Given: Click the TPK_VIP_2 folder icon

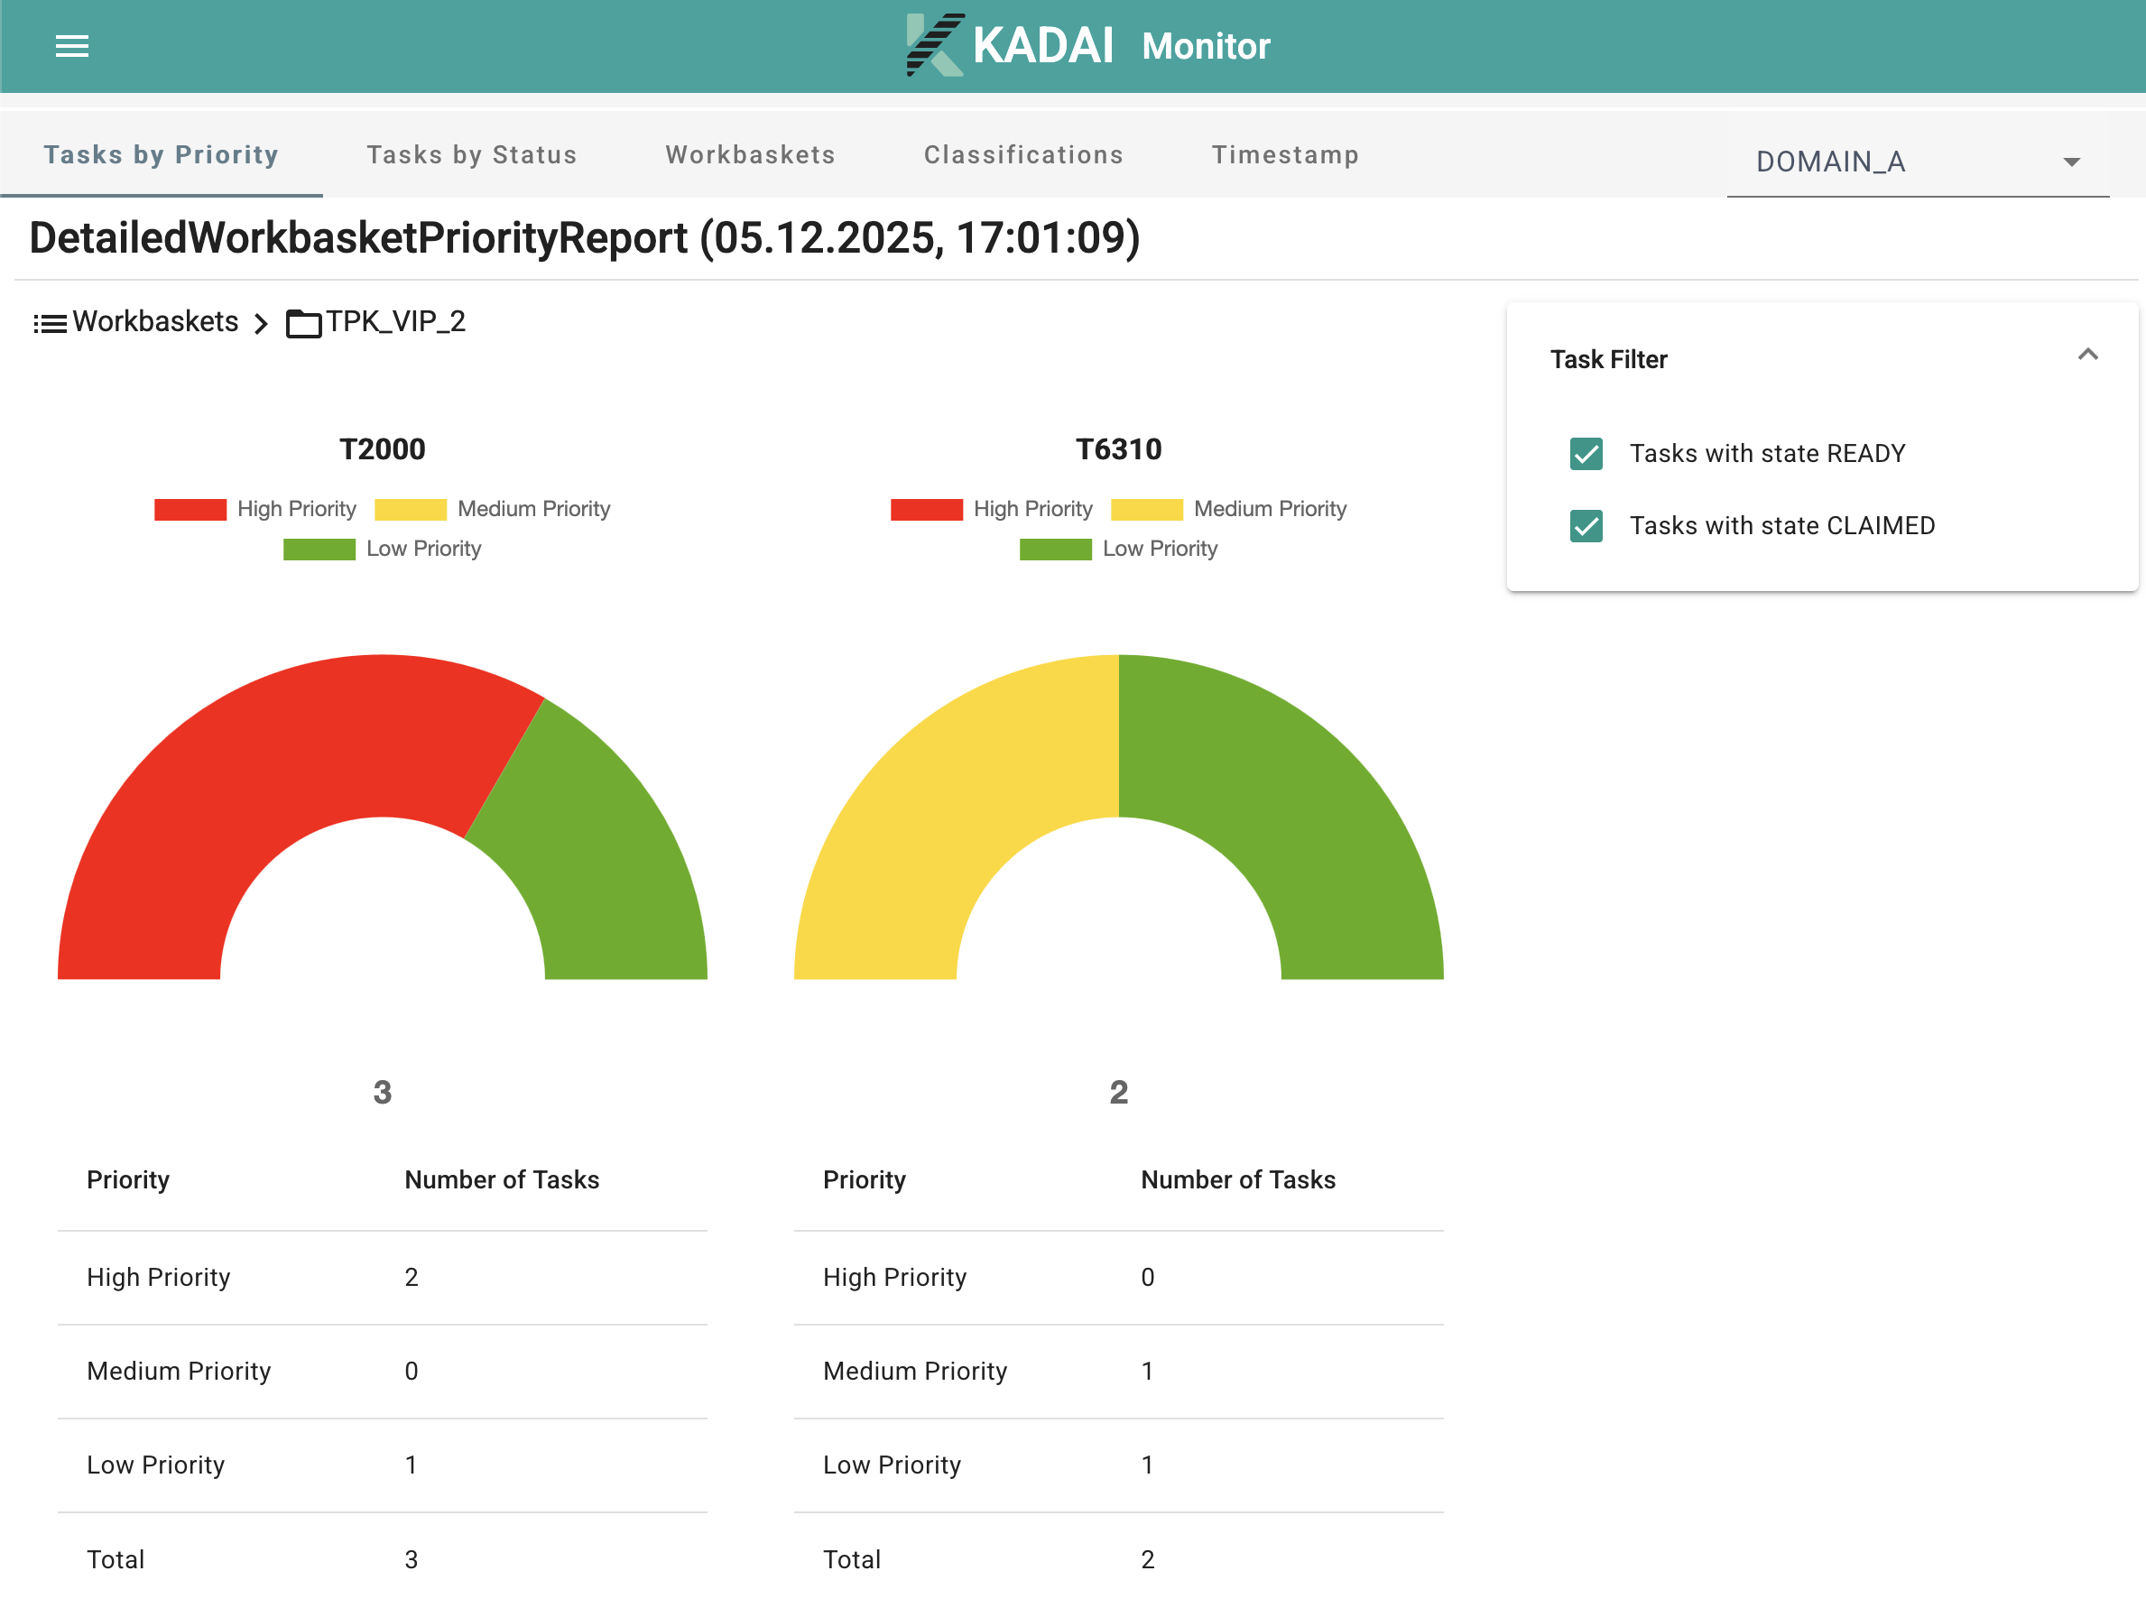Looking at the screenshot, I should pyautogui.click(x=302, y=323).
